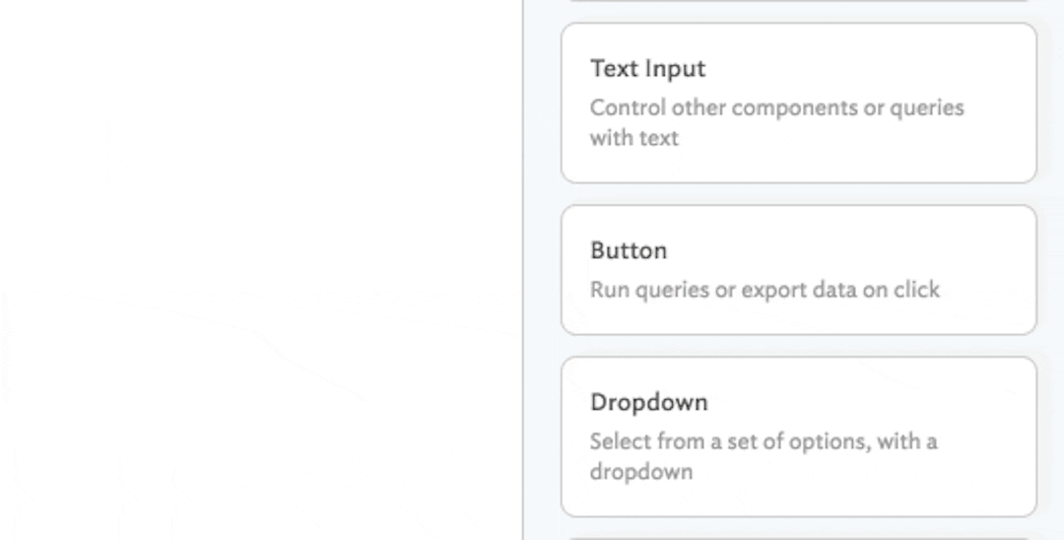Image resolution: width=1064 pixels, height=540 pixels.
Task: Choose the Dropdown component card
Action: point(798,437)
